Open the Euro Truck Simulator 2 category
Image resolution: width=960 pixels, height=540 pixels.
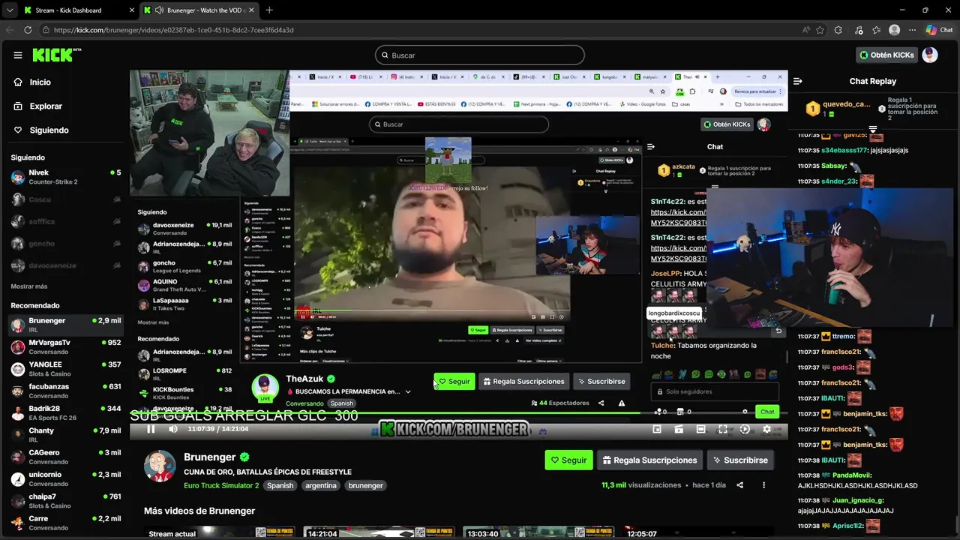pyautogui.click(x=221, y=485)
